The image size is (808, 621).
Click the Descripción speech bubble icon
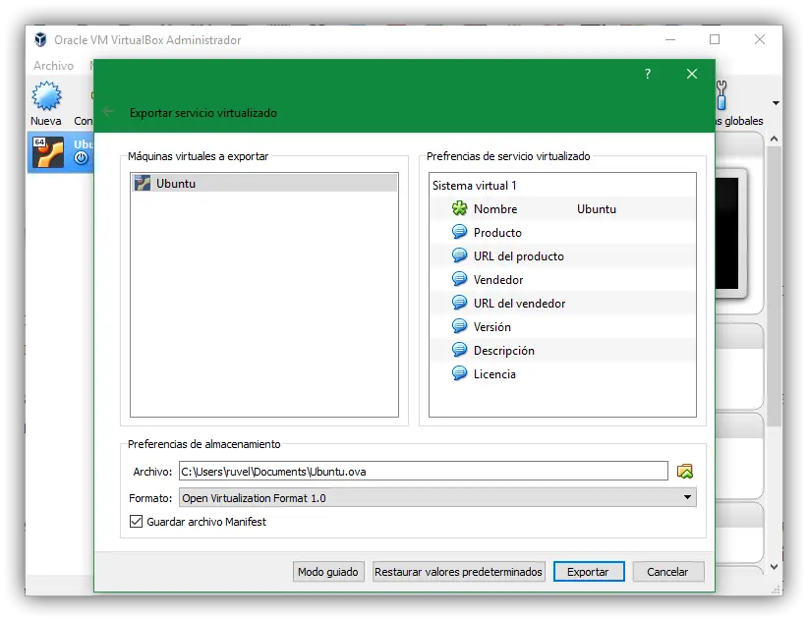tap(459, 350)
